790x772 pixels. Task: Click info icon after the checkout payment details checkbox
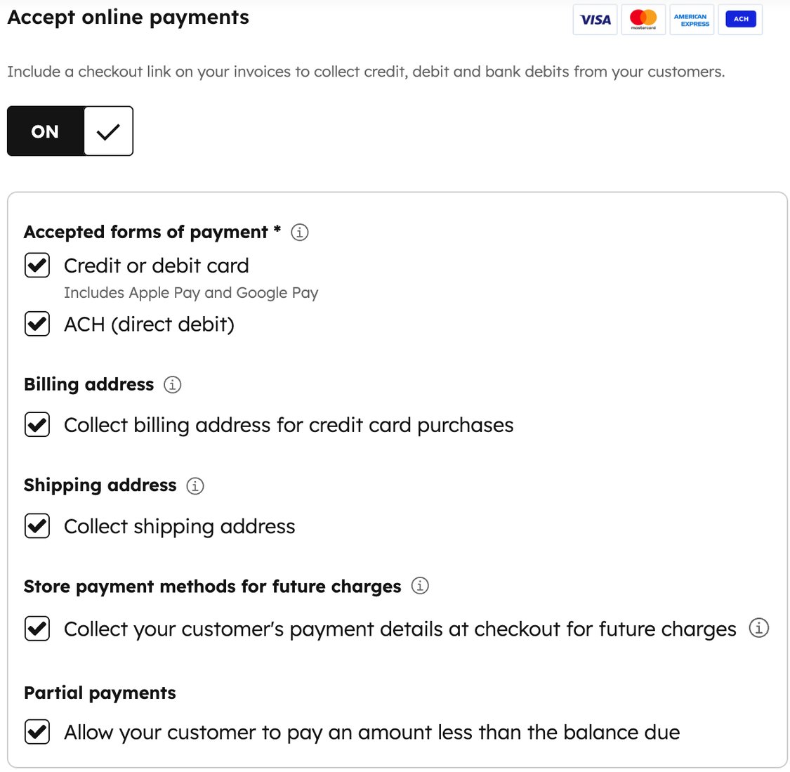point(758,629)
